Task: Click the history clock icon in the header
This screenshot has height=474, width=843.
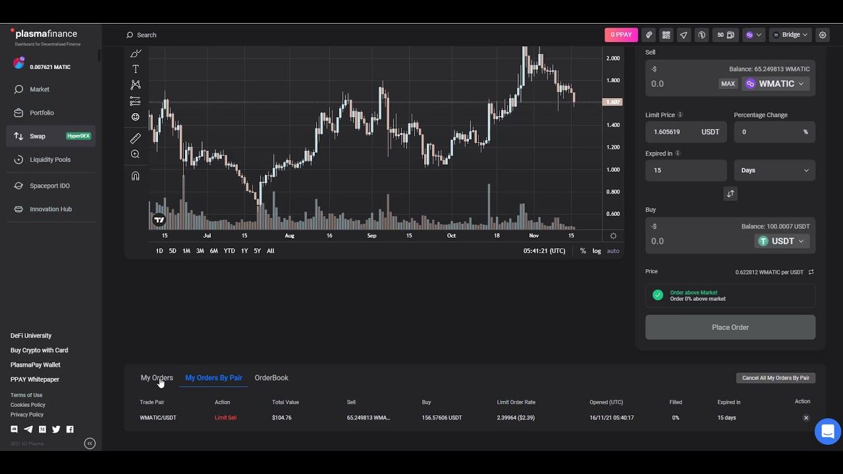Action: click(x=701, y=35)
